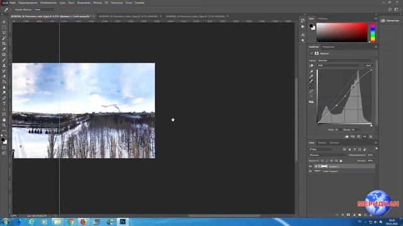Select the Crop tool
The image size is (403, 226).
coord(4,43)
